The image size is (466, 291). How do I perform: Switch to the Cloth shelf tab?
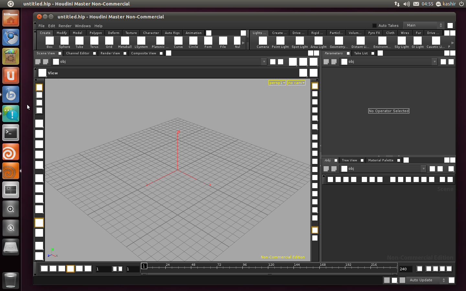pyautogui.click(x=390, y=33)
